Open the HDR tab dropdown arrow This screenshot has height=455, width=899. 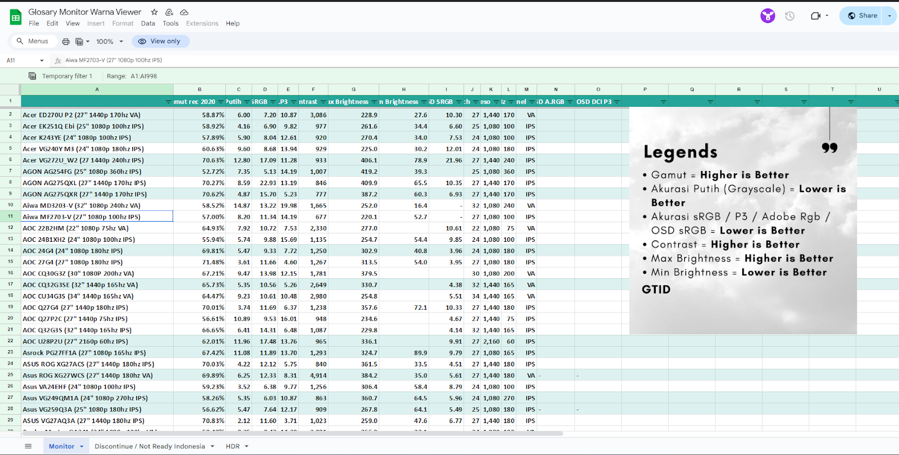[247, 447]
